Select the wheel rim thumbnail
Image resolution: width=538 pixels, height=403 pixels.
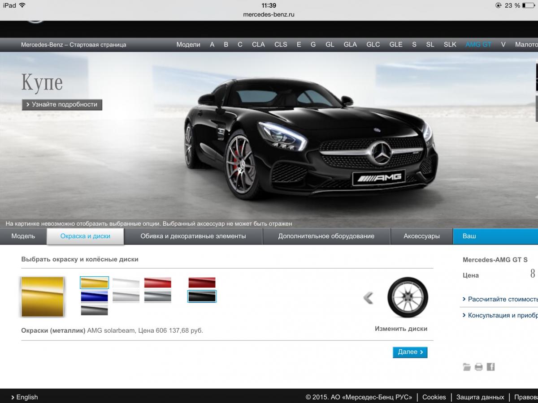click(x=408, y=298)
